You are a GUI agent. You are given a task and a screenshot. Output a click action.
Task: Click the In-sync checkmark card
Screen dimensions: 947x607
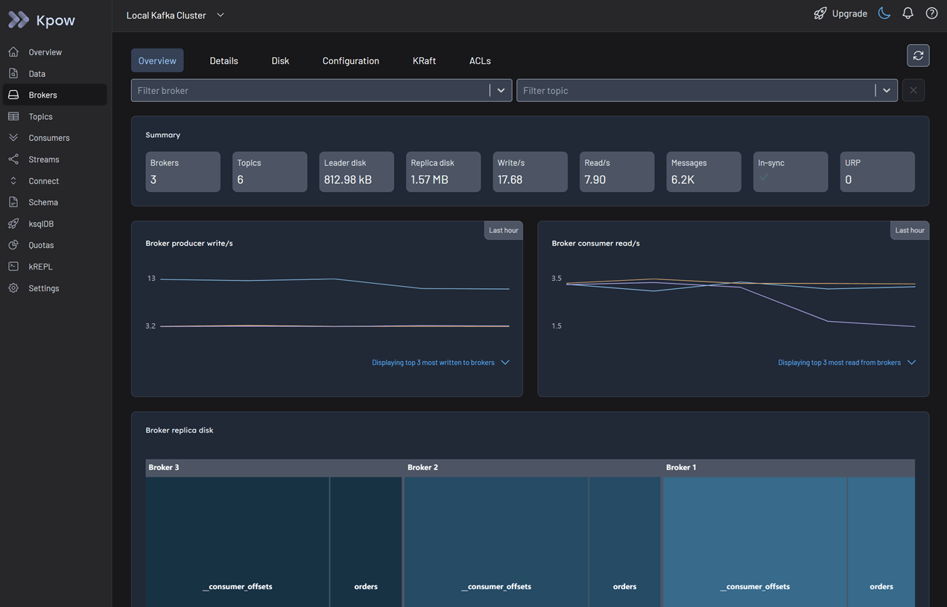point(791,171)
